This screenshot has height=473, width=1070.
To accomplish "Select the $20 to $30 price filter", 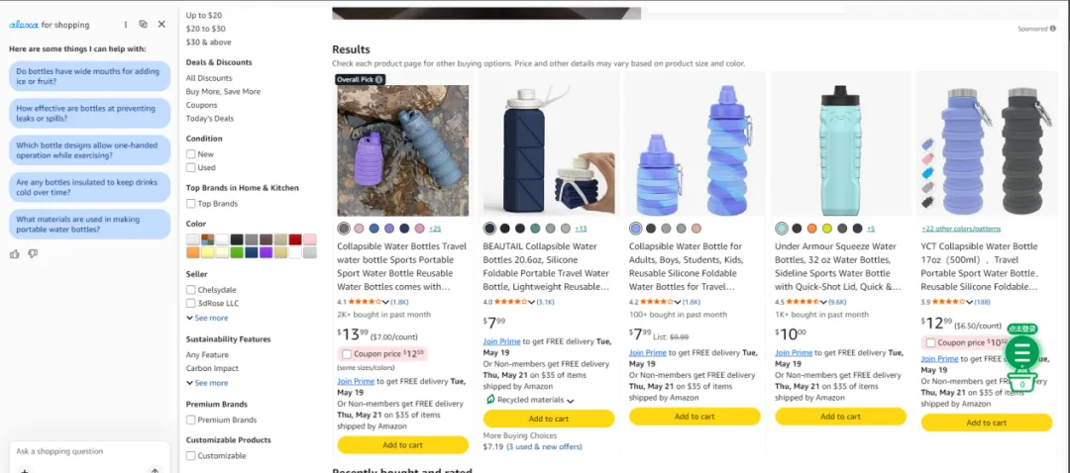I will tap(205, 29).
